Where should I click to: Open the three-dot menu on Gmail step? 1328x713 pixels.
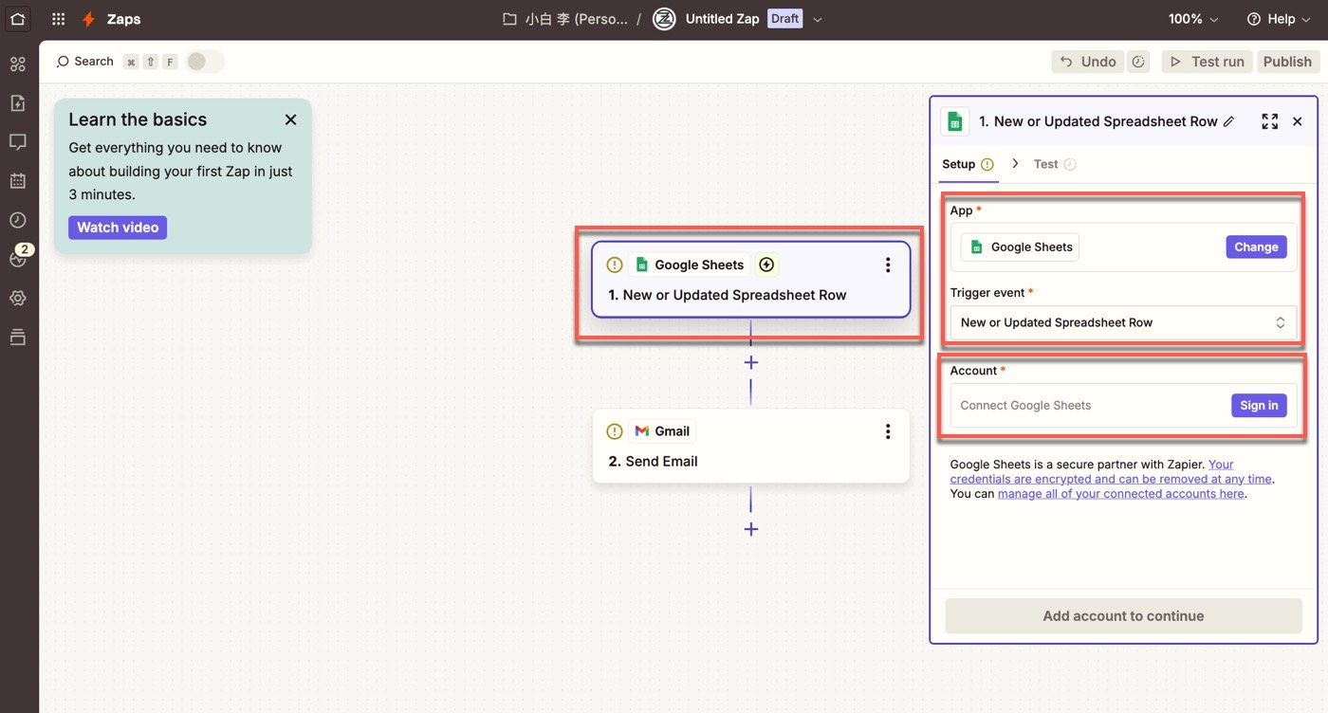[888, 431]
